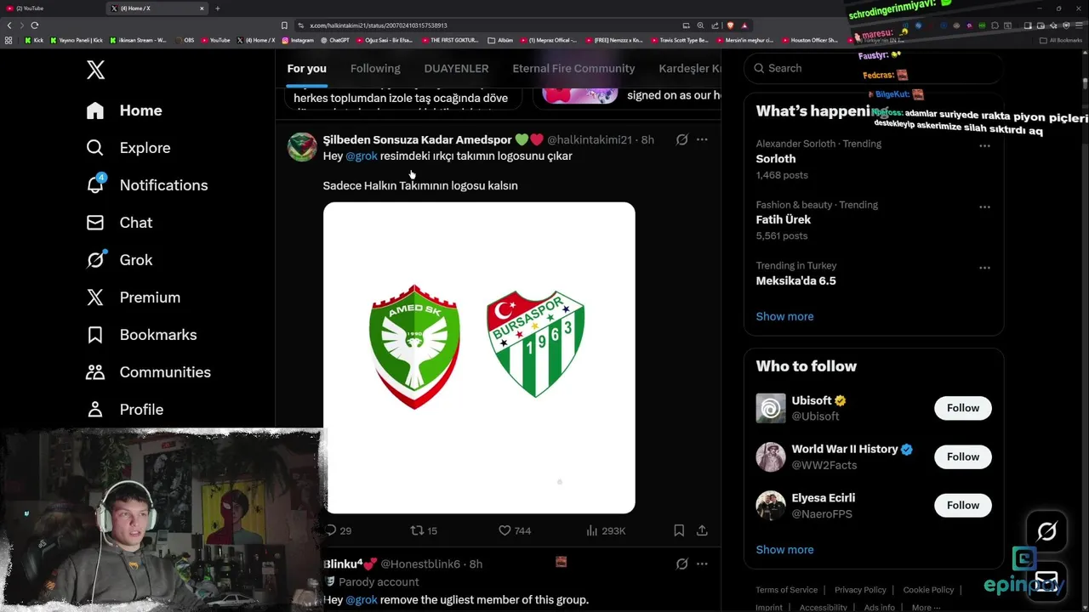Click the Brave Shields icon in address bar
This screenshot has height=612, width=1089.
coord(730,25)
